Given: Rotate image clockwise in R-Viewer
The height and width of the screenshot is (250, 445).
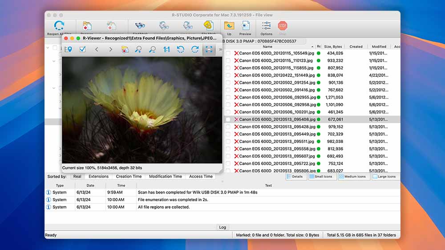Looking at the screenshot, I should click(195, 49).
